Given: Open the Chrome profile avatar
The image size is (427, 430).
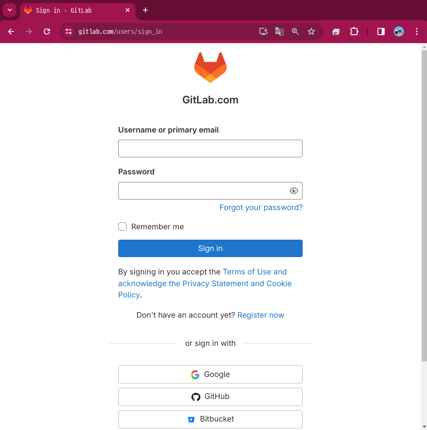Looking at the screenshot, I should point(399,31).
